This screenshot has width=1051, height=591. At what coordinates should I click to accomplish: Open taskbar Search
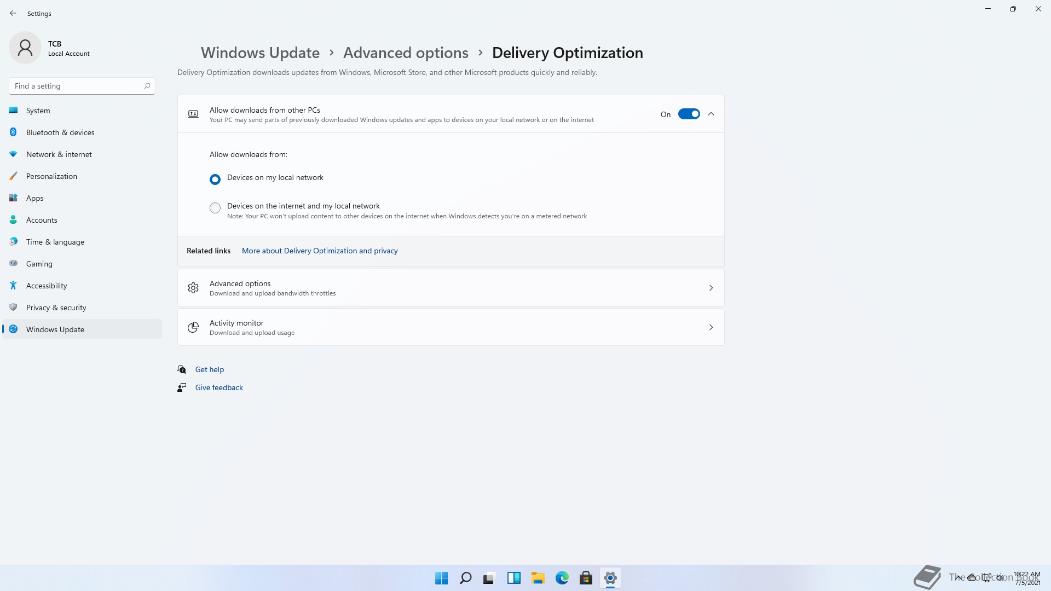pos(466,578)
